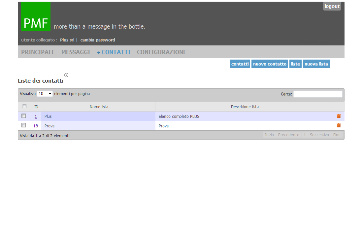The image size is (363, 237).
Task: Click the nuovo contatto button
Action: coord(270,64)
